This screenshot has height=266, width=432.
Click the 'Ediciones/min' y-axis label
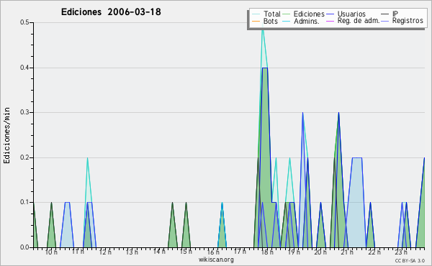[x=6, y=135]
